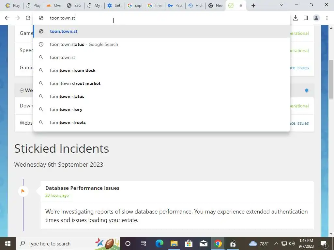Open the Windows Start menu

click(x=8, y=243)
